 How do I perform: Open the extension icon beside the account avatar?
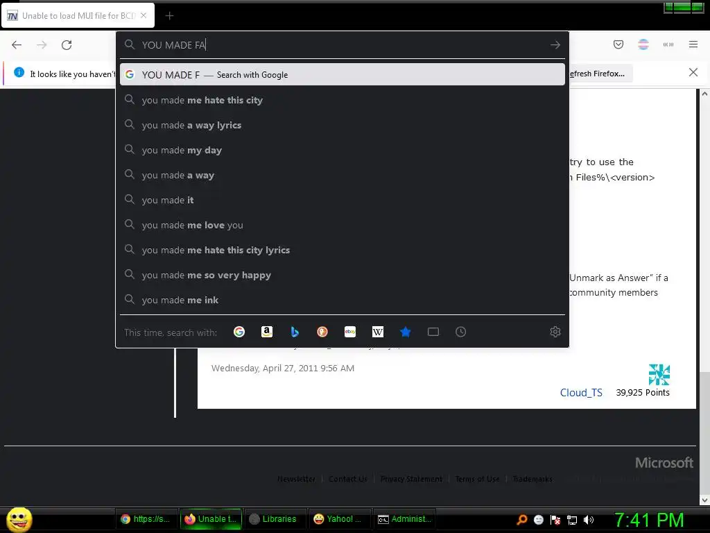tap(668, 44)
